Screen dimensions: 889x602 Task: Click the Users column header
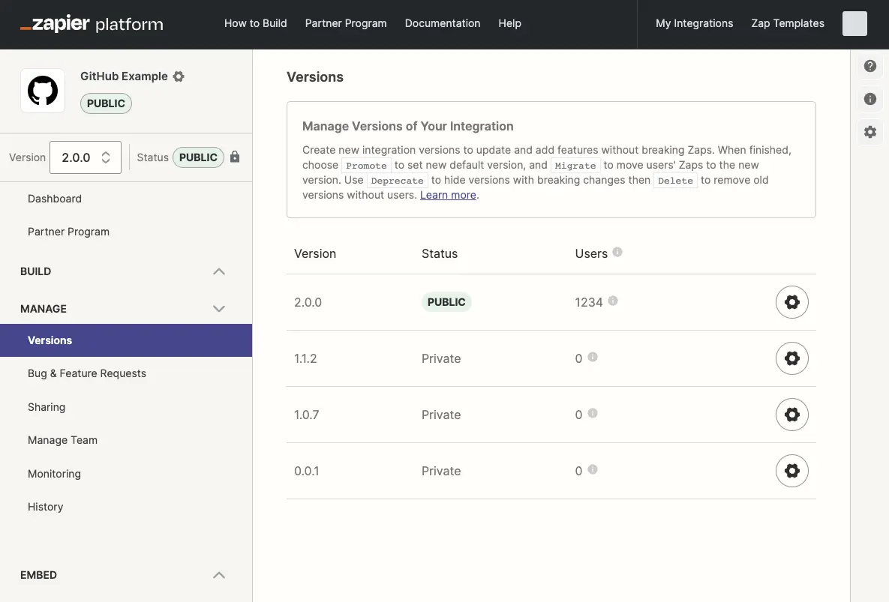pos(591,253)
